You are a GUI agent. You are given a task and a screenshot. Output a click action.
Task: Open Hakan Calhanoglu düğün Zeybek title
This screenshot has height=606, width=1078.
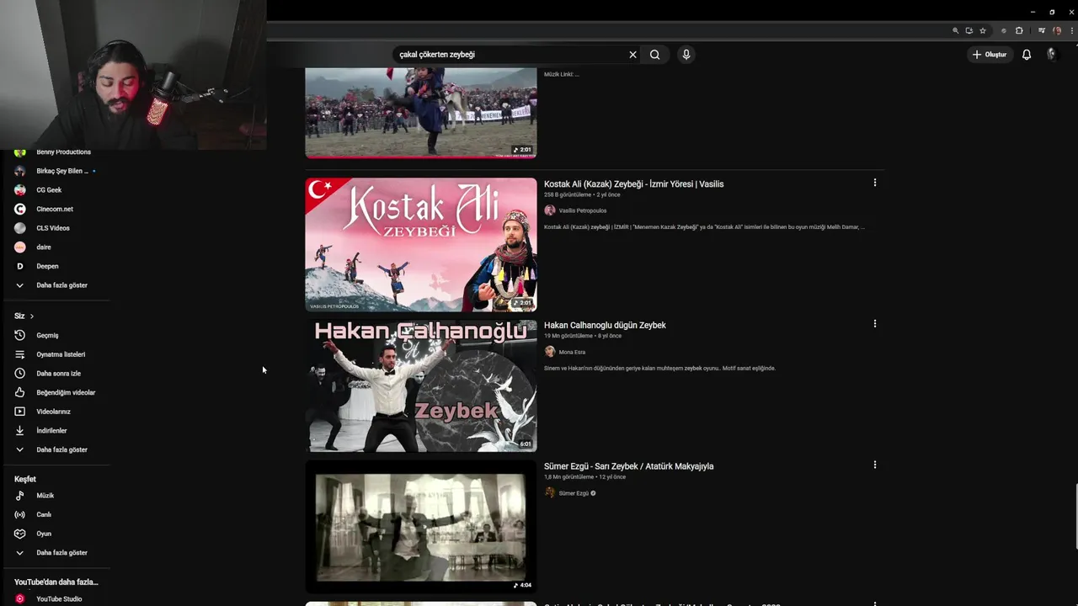[x=605, y=326]
